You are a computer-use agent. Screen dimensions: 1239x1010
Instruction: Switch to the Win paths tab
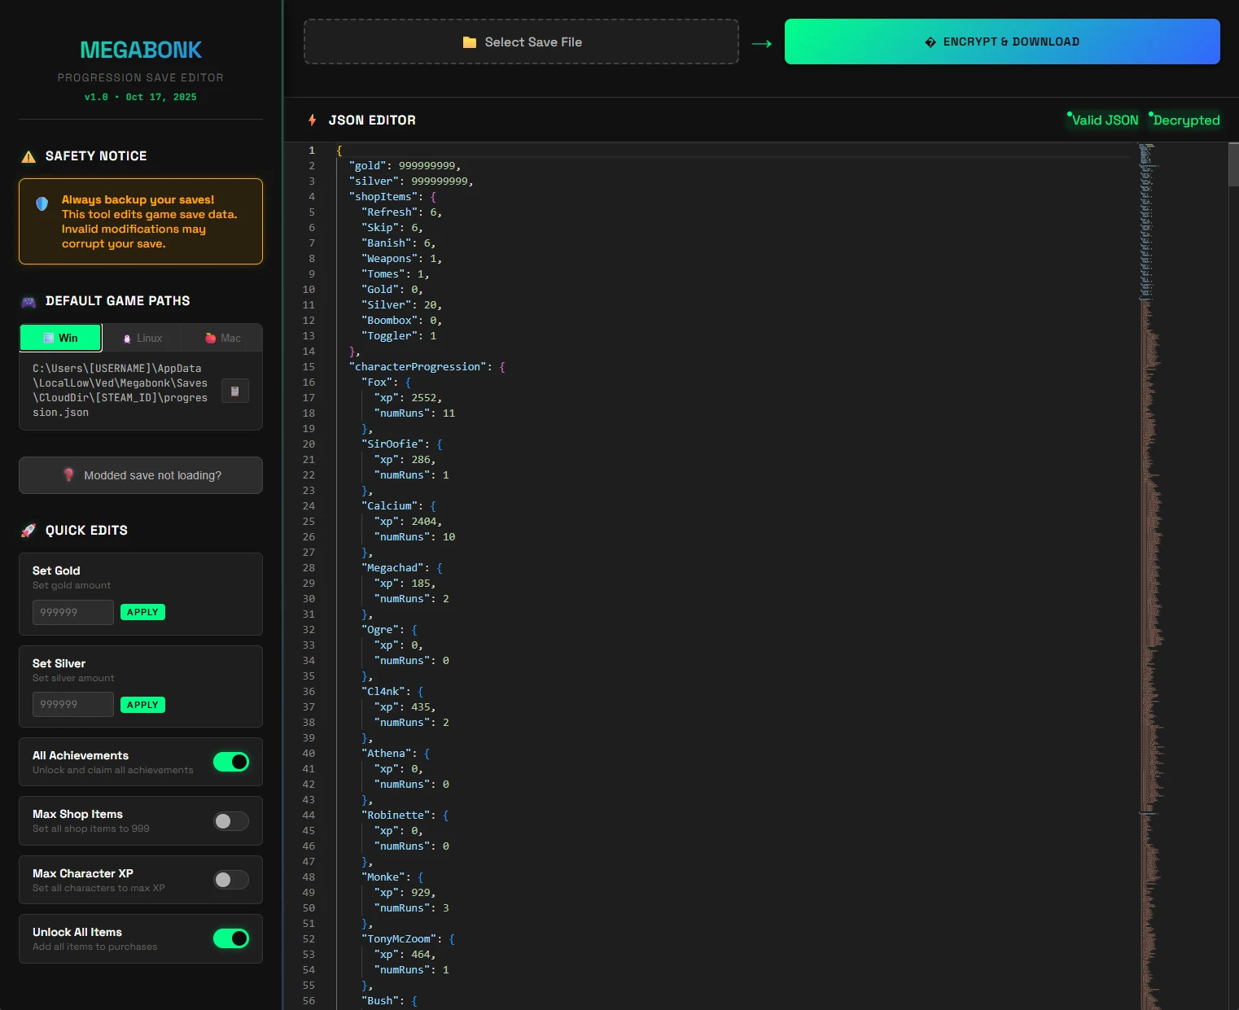[x=61, y=338]
